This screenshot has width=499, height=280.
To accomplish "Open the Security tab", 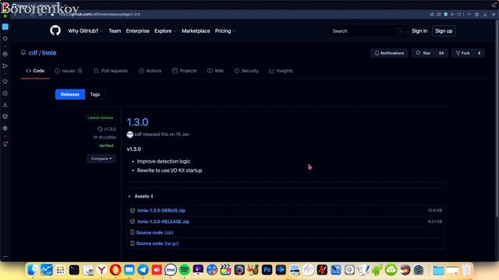I will tap(246, 71).
